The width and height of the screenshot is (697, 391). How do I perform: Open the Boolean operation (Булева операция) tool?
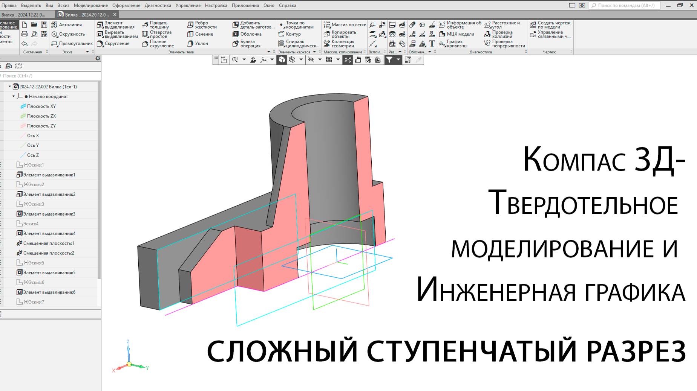[247, 44]
